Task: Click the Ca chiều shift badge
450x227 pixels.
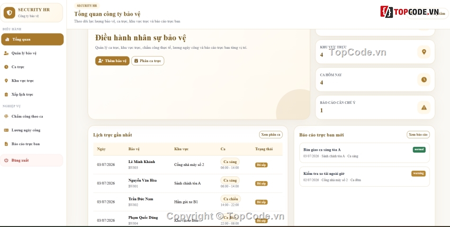Action: pyautogui.click(x=231, y=199)
